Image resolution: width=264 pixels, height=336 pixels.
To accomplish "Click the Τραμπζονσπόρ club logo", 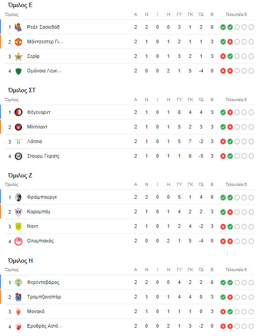I will coord(18,297).
